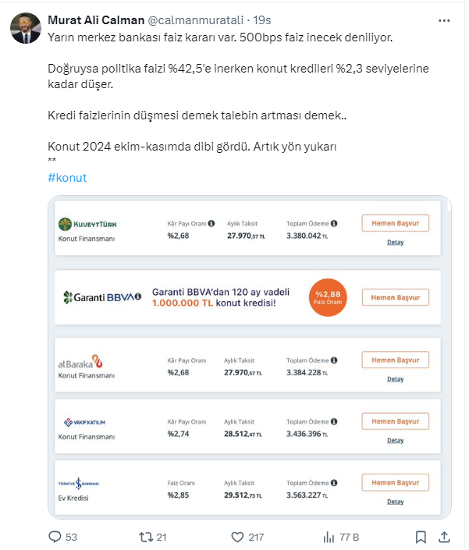Expand Detay under Kuveyt Türk offer

point(396,242)
